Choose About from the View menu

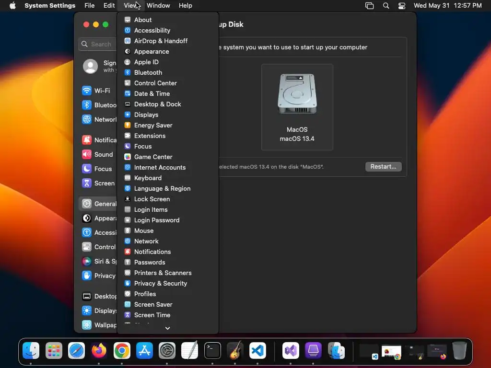[x=167, y=20]
